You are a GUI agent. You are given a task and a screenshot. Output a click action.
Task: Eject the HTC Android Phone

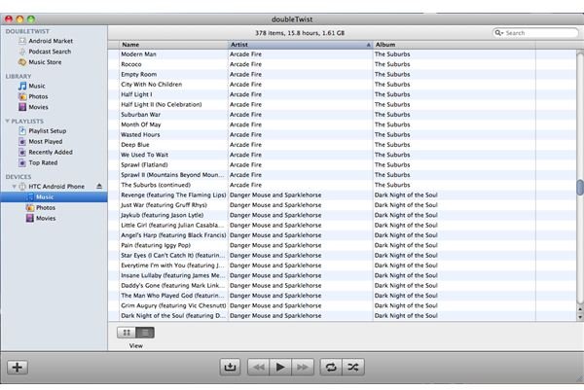point(99,186)
